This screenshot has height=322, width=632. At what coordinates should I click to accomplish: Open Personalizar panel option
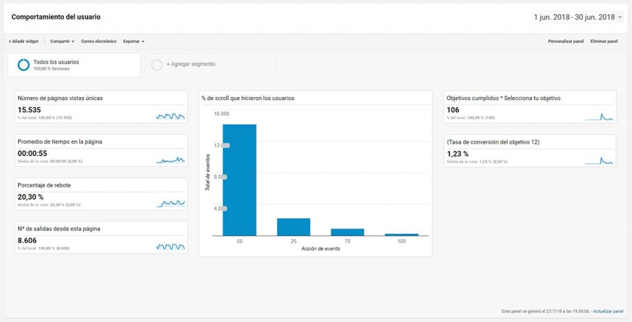(566, 41)
